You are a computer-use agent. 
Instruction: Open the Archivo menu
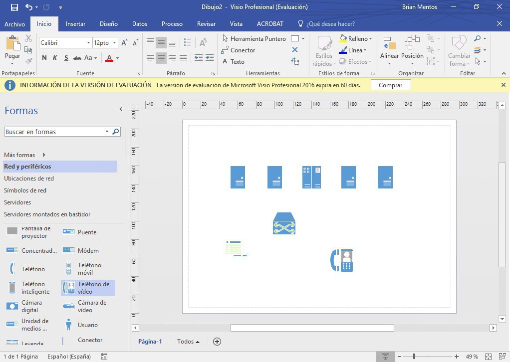tap(14, 24)
